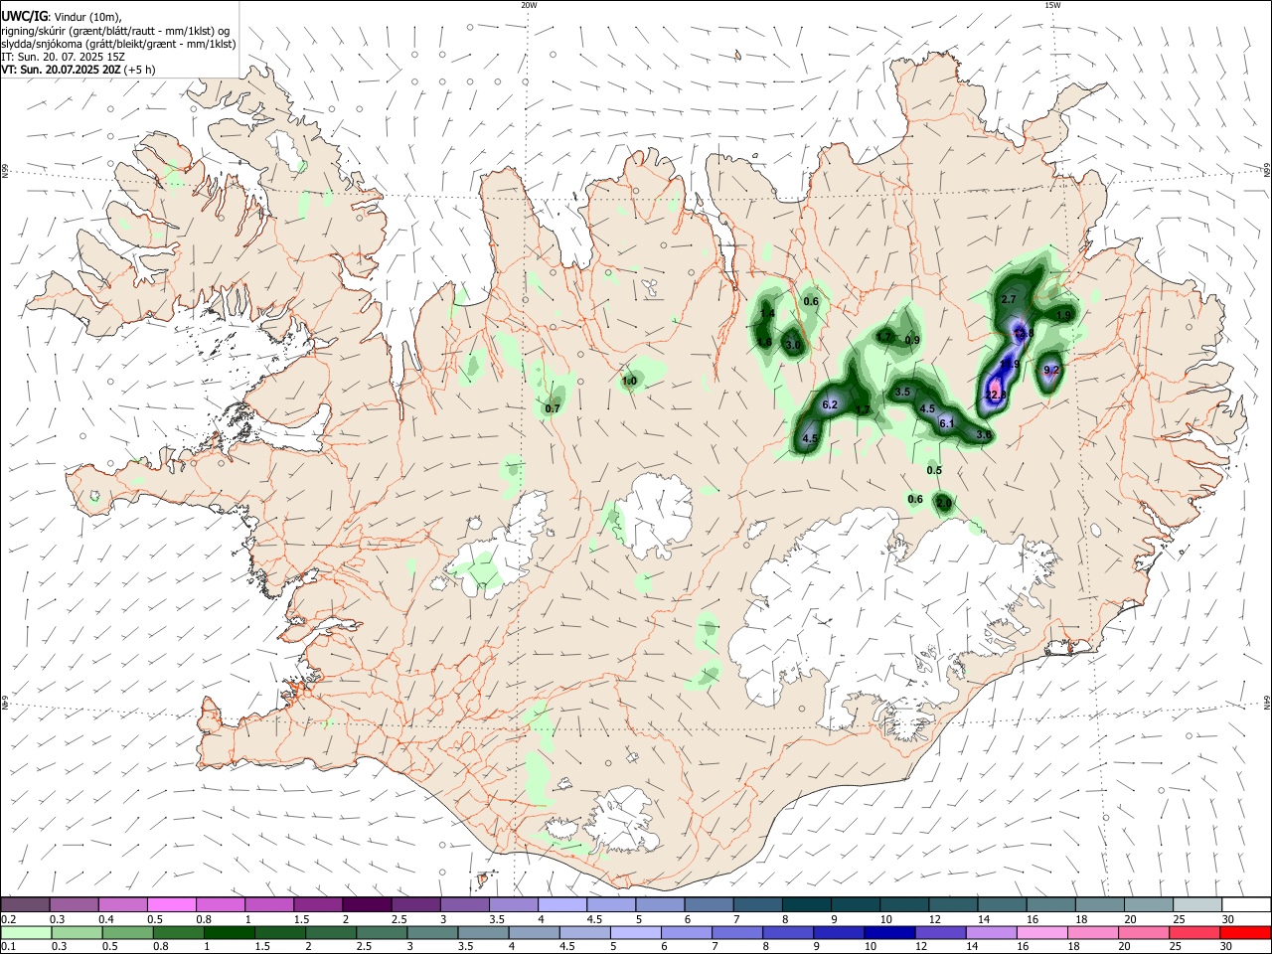Click the IT: Sun. 20. 07. 2025 15Z line
Viewport: 1272px width, 954px height.
(x=63, y=57)
